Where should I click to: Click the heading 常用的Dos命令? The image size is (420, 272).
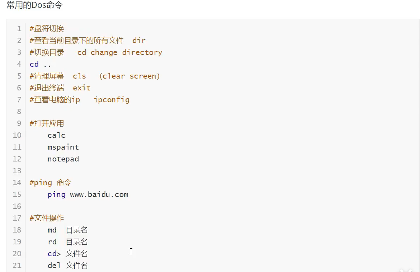35,6
